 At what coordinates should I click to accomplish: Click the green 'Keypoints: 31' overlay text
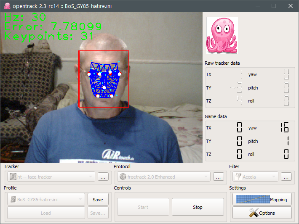coord(49,36)
